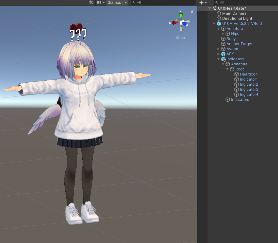Expand the Hips hierarchy
Screen dimensions: 278x243
tap(223, 34)
